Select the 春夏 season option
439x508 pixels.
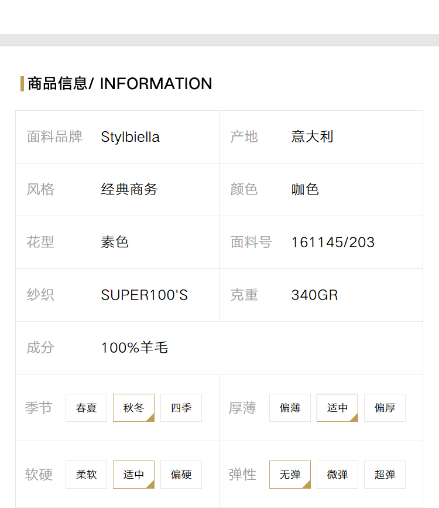click(86, 408)
